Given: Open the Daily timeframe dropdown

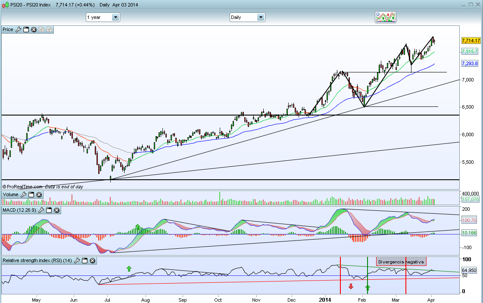Looking at the screenshot, I should pyautogui.click(x=247, y=17).
